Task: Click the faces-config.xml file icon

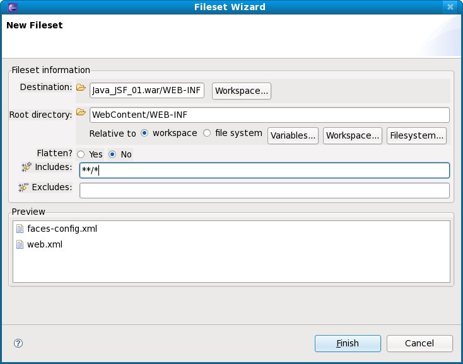Action: tap(20, 229)
